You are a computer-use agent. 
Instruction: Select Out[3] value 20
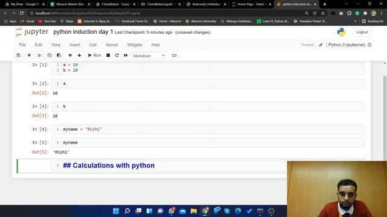coord(55,116)
